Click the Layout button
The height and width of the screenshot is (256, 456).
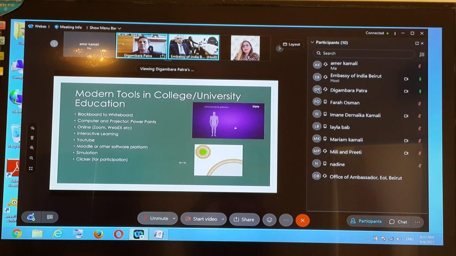pos(292,45)
